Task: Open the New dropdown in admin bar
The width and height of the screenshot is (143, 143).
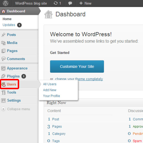Action: (x=86, y=3)
